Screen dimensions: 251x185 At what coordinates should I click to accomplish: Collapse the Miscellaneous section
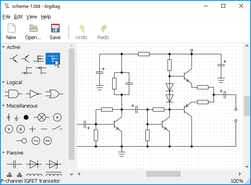(4, 106)
